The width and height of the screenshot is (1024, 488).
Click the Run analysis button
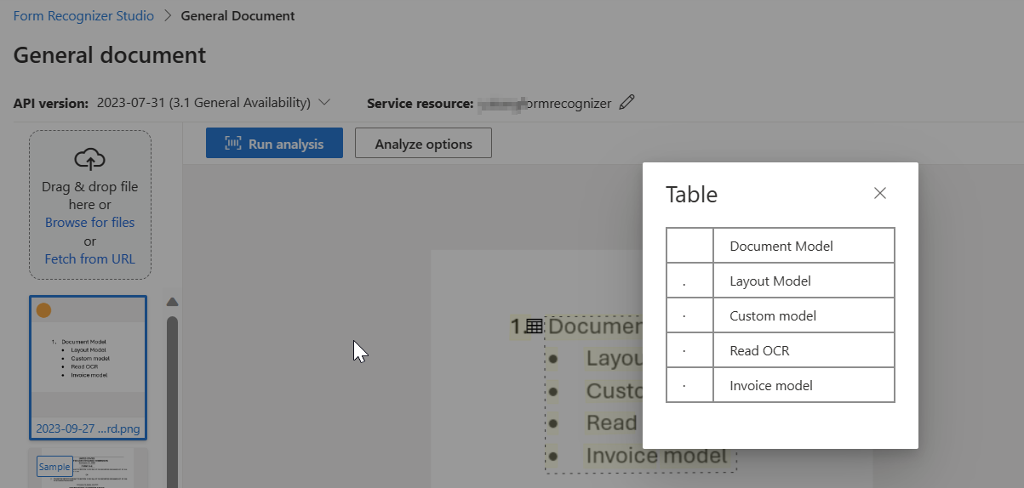point(274,144)
